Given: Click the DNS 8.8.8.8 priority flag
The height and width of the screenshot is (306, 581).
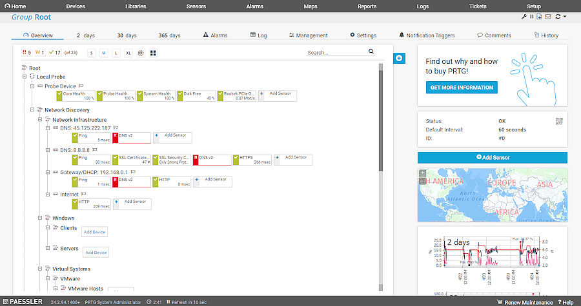Looking at the screenshot, I should click(x=94, y=149).
